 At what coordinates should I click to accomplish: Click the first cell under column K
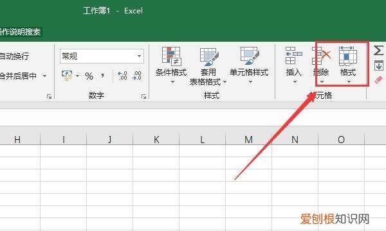tap(156, 151)
